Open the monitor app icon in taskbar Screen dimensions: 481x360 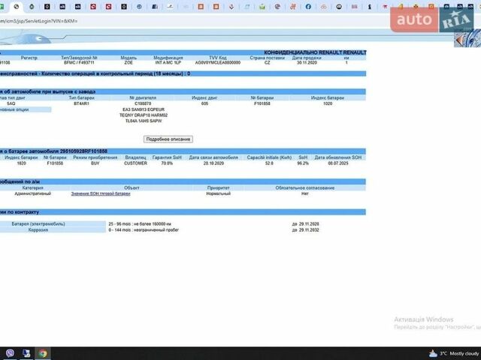(x=26, y=353)
